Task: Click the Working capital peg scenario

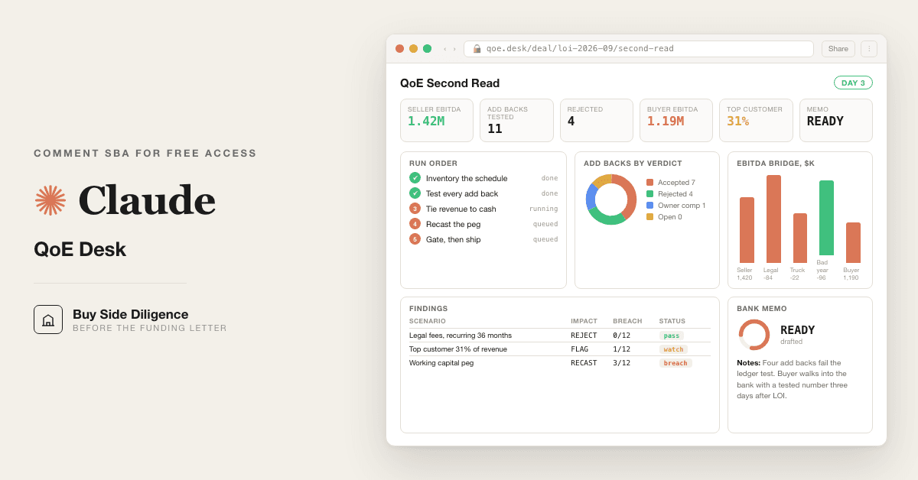Action: [441, 363]
